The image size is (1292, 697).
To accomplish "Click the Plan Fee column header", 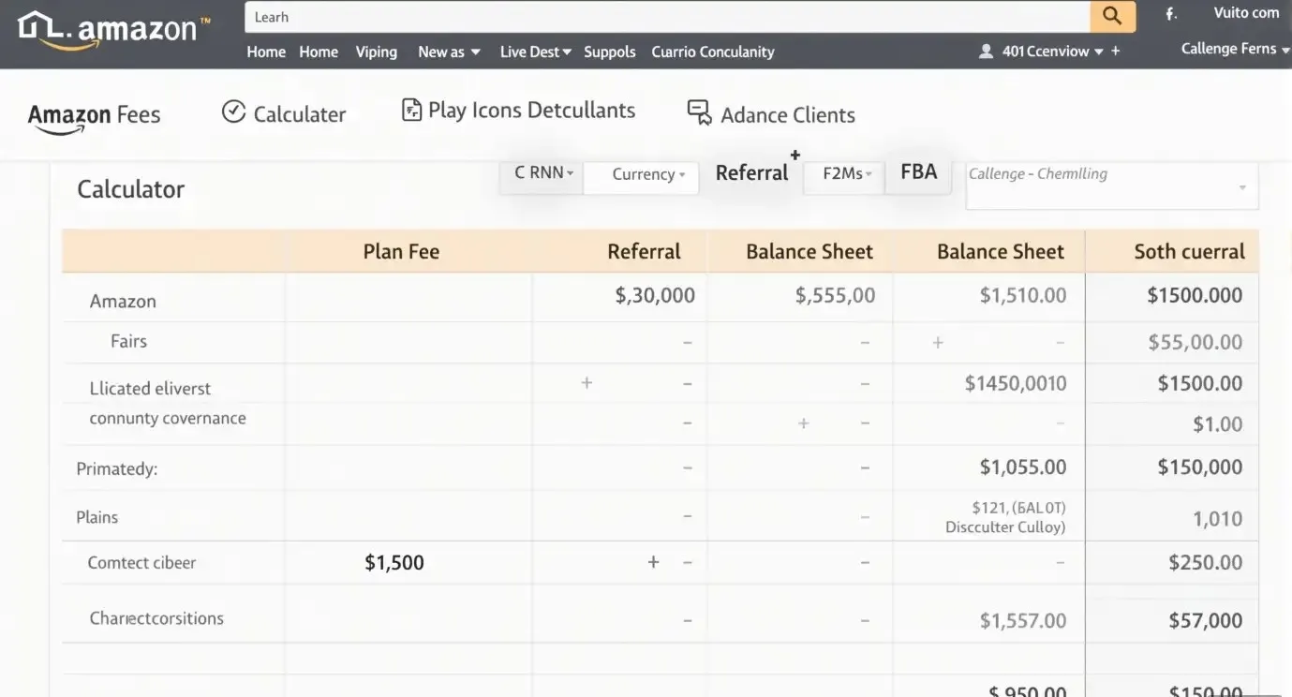I will coord(401,251).
